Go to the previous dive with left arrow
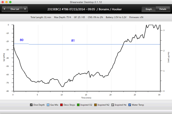Viewport: 172px width, 114px height. [5, 9]
